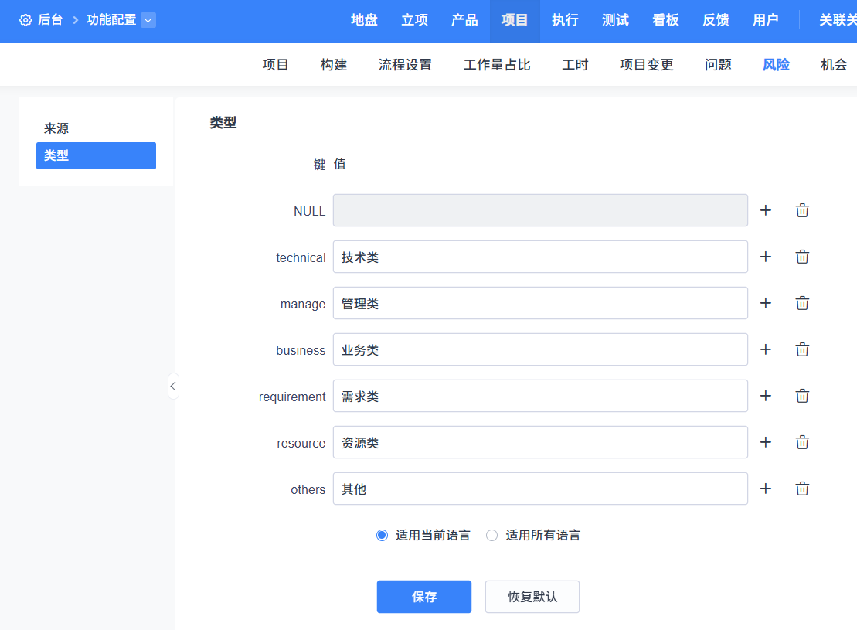
Task: Click the gear icon beside 后台
Action: [x=26, y=20]
